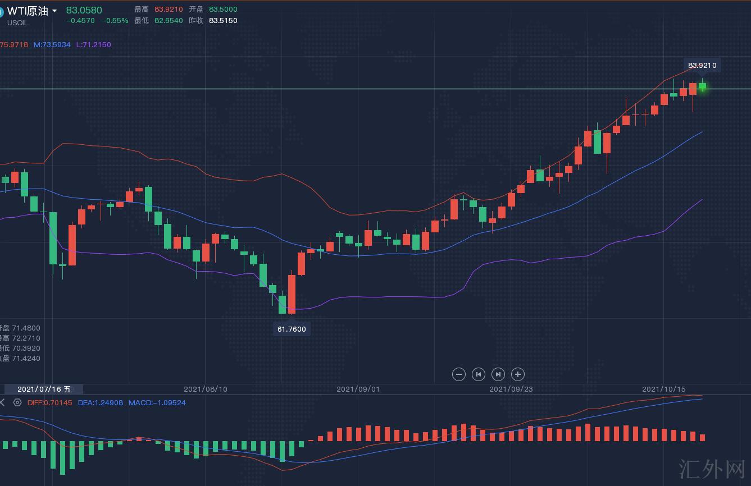Open the WTI原油 instrument dropdown
Image resolution: width=751 pixels, height=486 pixels.
(54, 11)
